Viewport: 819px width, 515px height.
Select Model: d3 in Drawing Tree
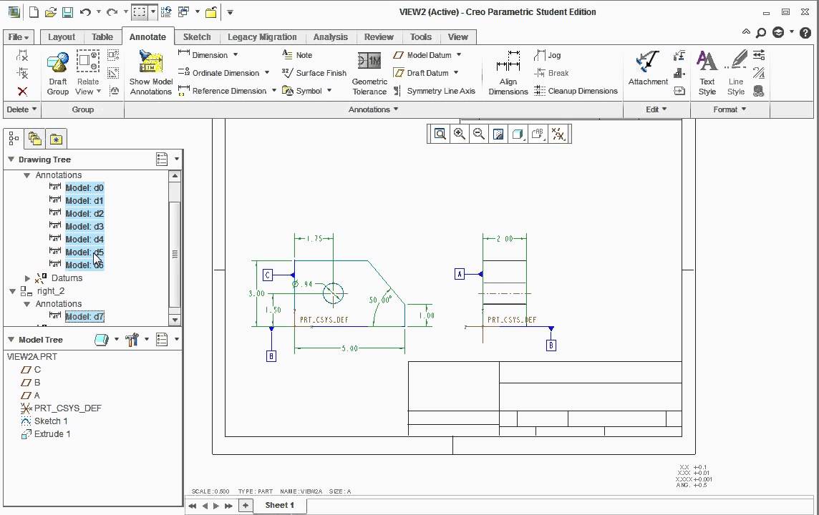coord(84,227)
